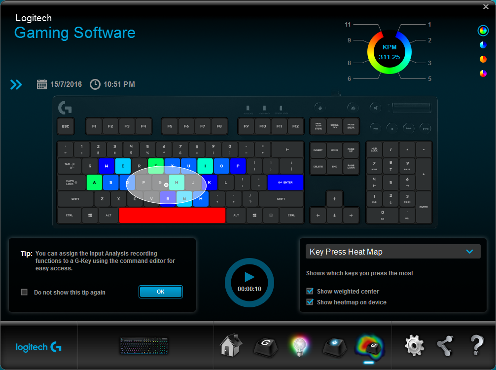Open help question mark icon

tap(477, 345)
